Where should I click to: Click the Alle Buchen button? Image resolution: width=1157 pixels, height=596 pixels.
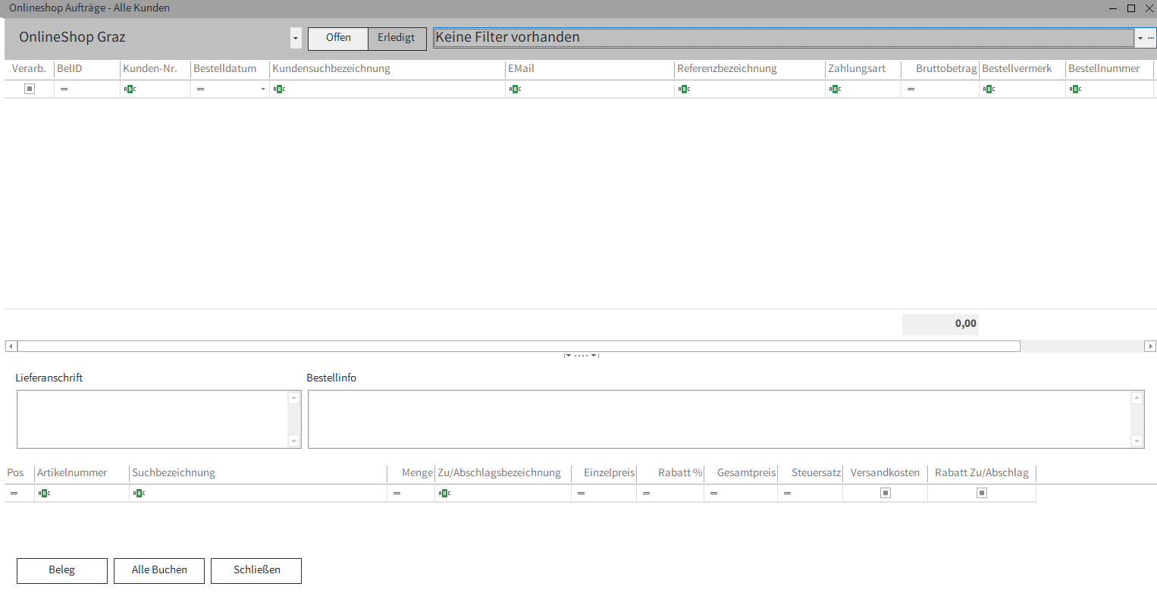[x=159, y=570]
